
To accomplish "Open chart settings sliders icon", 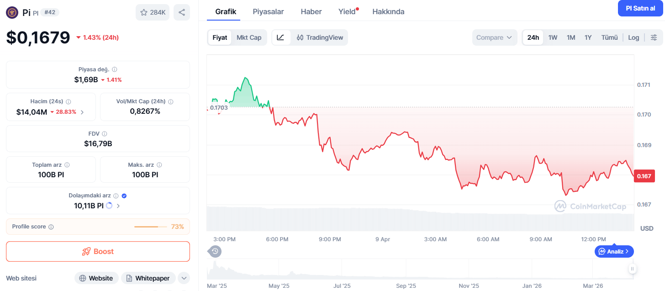I will point(654,37).
